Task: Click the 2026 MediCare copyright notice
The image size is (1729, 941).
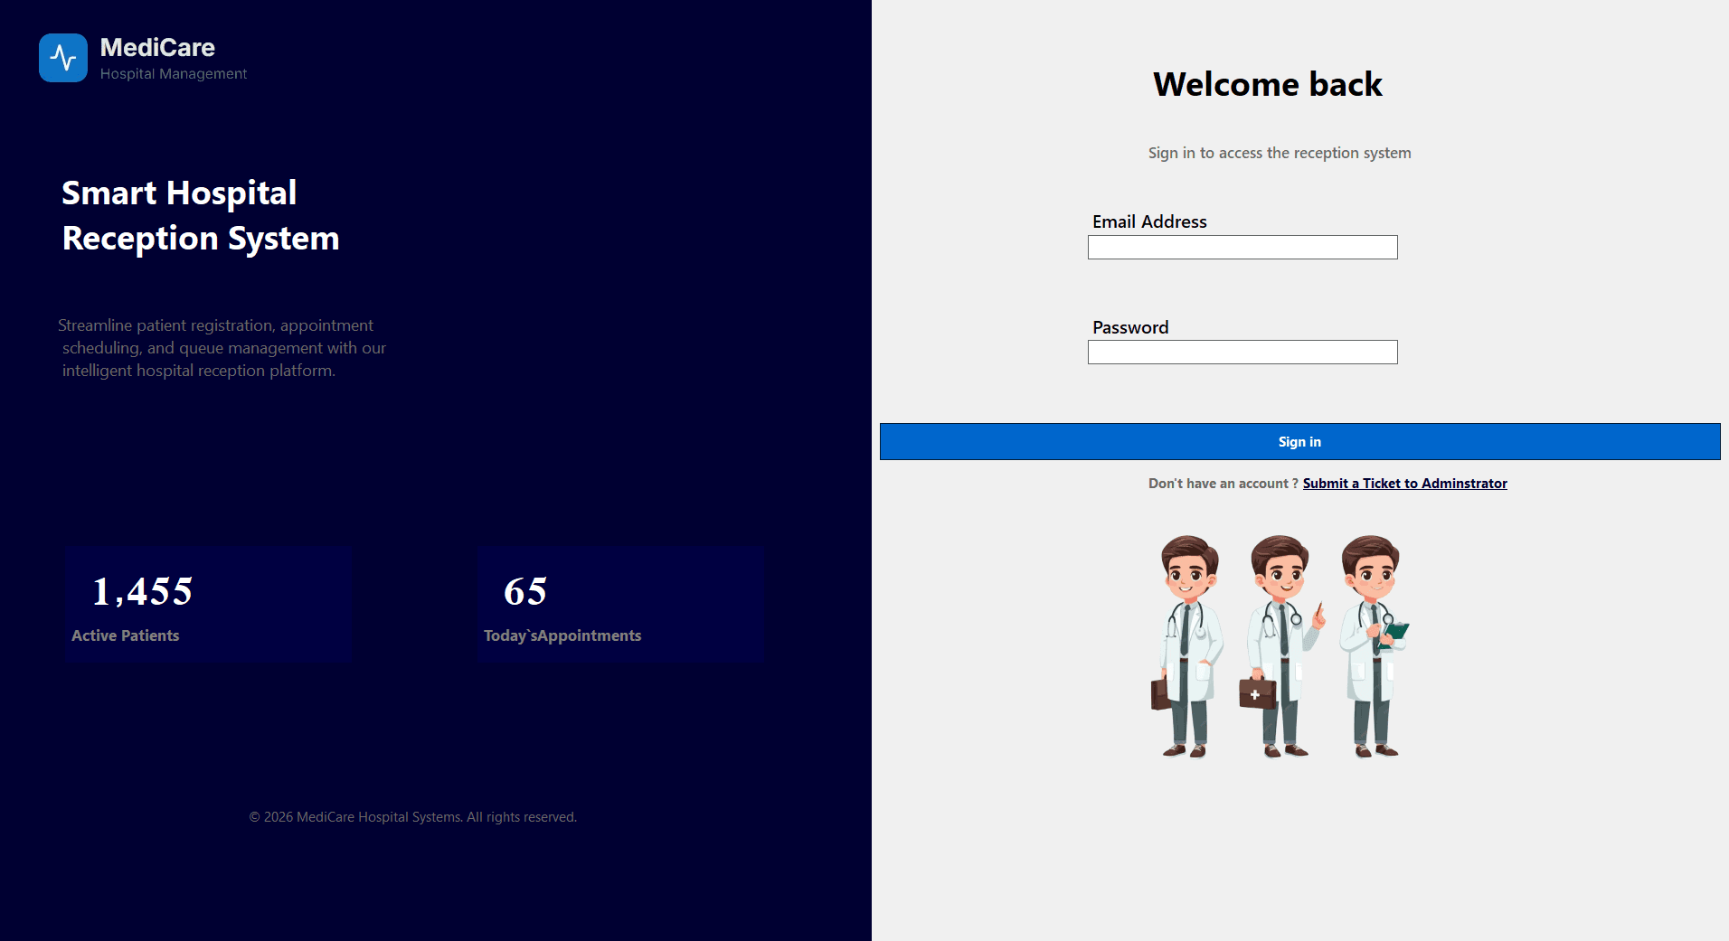Action: (413, 817)
